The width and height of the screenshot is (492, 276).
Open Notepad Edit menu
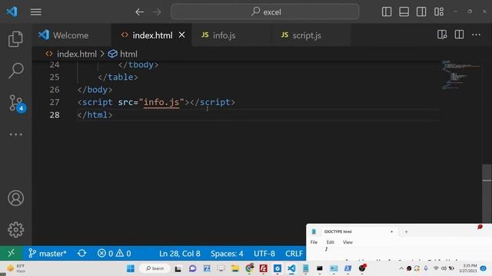pyautogui.click(x=330, y=242)
